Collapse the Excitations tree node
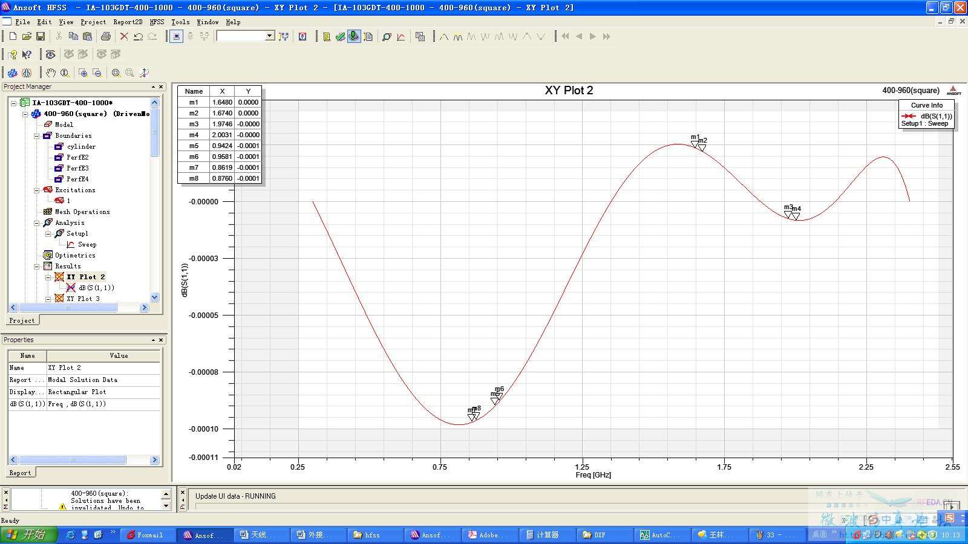Viewport: 968px width, 544px height. click(36, 190)
